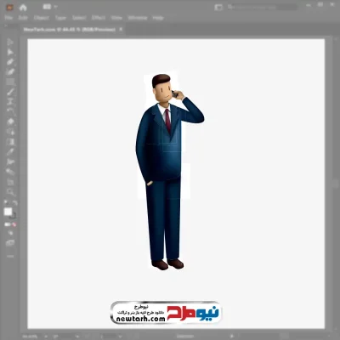Click the search field in top bar
Image resolution: width=340 pixels, height=340 pixels.
coord(262,8)
